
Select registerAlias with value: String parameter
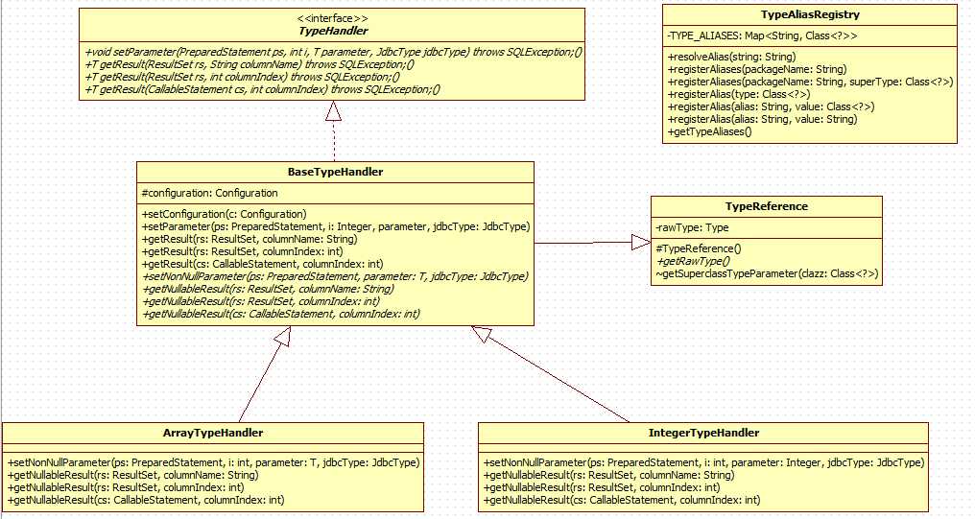(762, 119)
